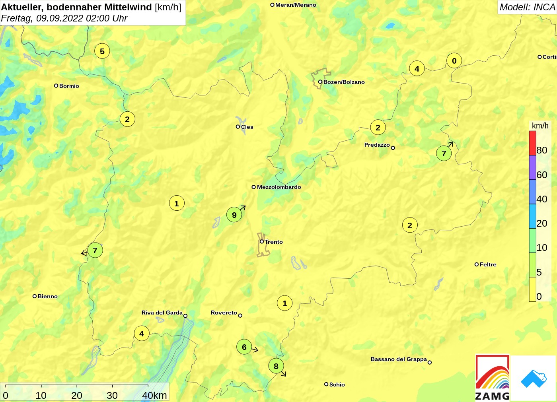Click the 'Predazzo' label
This screenshot has width=557, height=402.
point(377,145)
